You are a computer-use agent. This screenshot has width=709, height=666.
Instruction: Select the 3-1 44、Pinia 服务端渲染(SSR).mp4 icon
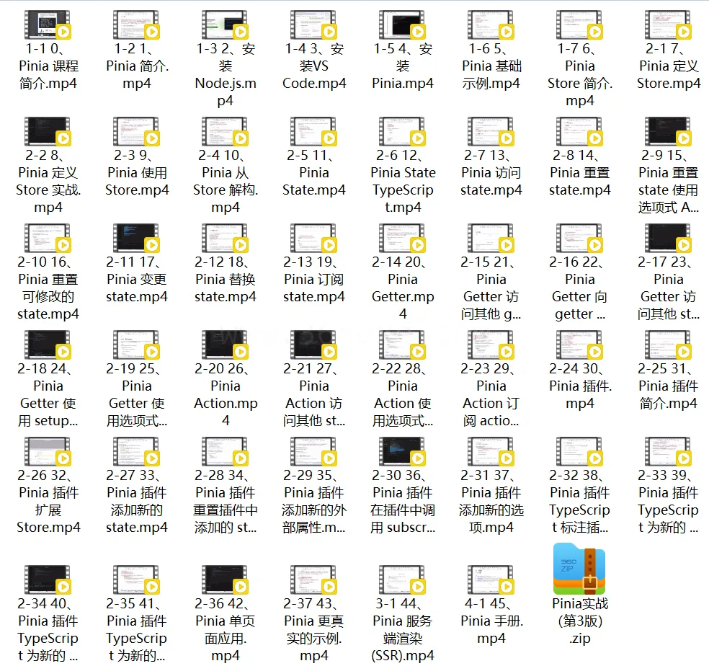[x=403, y=580]
